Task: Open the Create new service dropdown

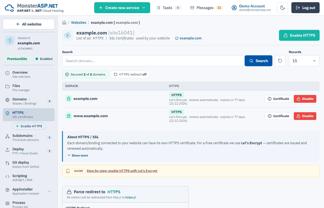Action: (x=122, y=8)
